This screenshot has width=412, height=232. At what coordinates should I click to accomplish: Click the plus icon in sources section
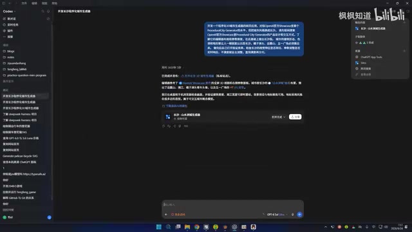[x=404, y=51]
